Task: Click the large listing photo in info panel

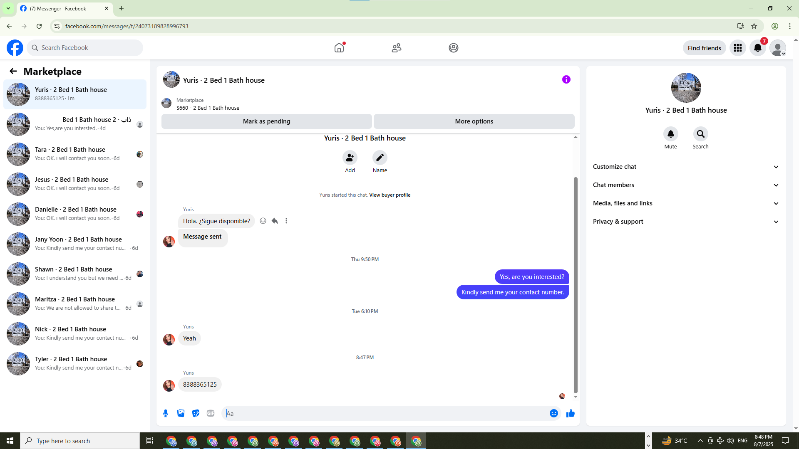Action: (686, 88)
